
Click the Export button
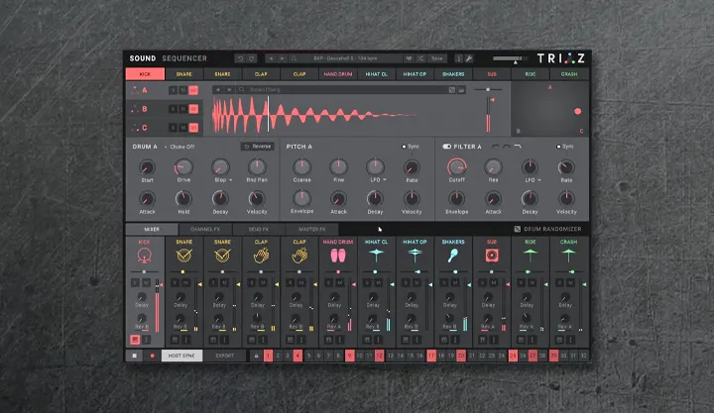pos(226,354)
